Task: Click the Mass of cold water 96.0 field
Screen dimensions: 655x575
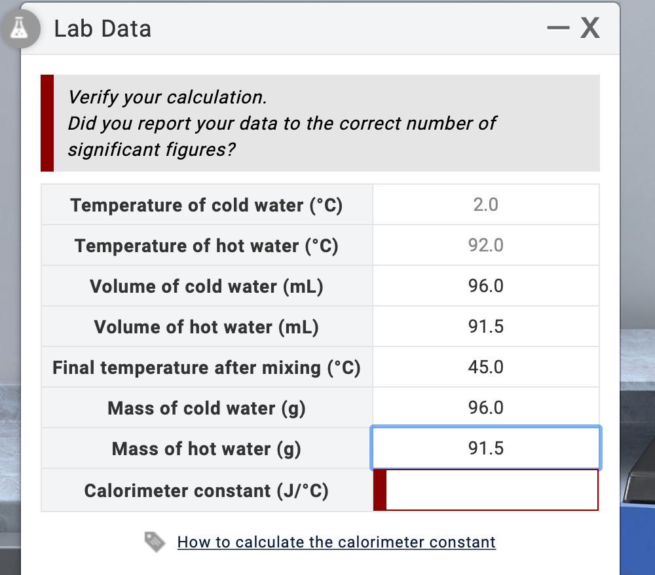Action: (486, 407)
